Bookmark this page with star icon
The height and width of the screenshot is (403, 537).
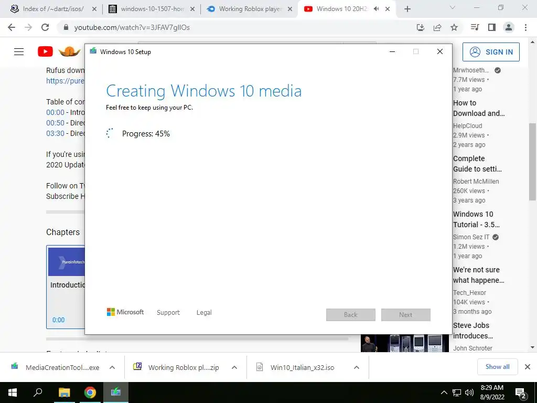coord(454,27)
